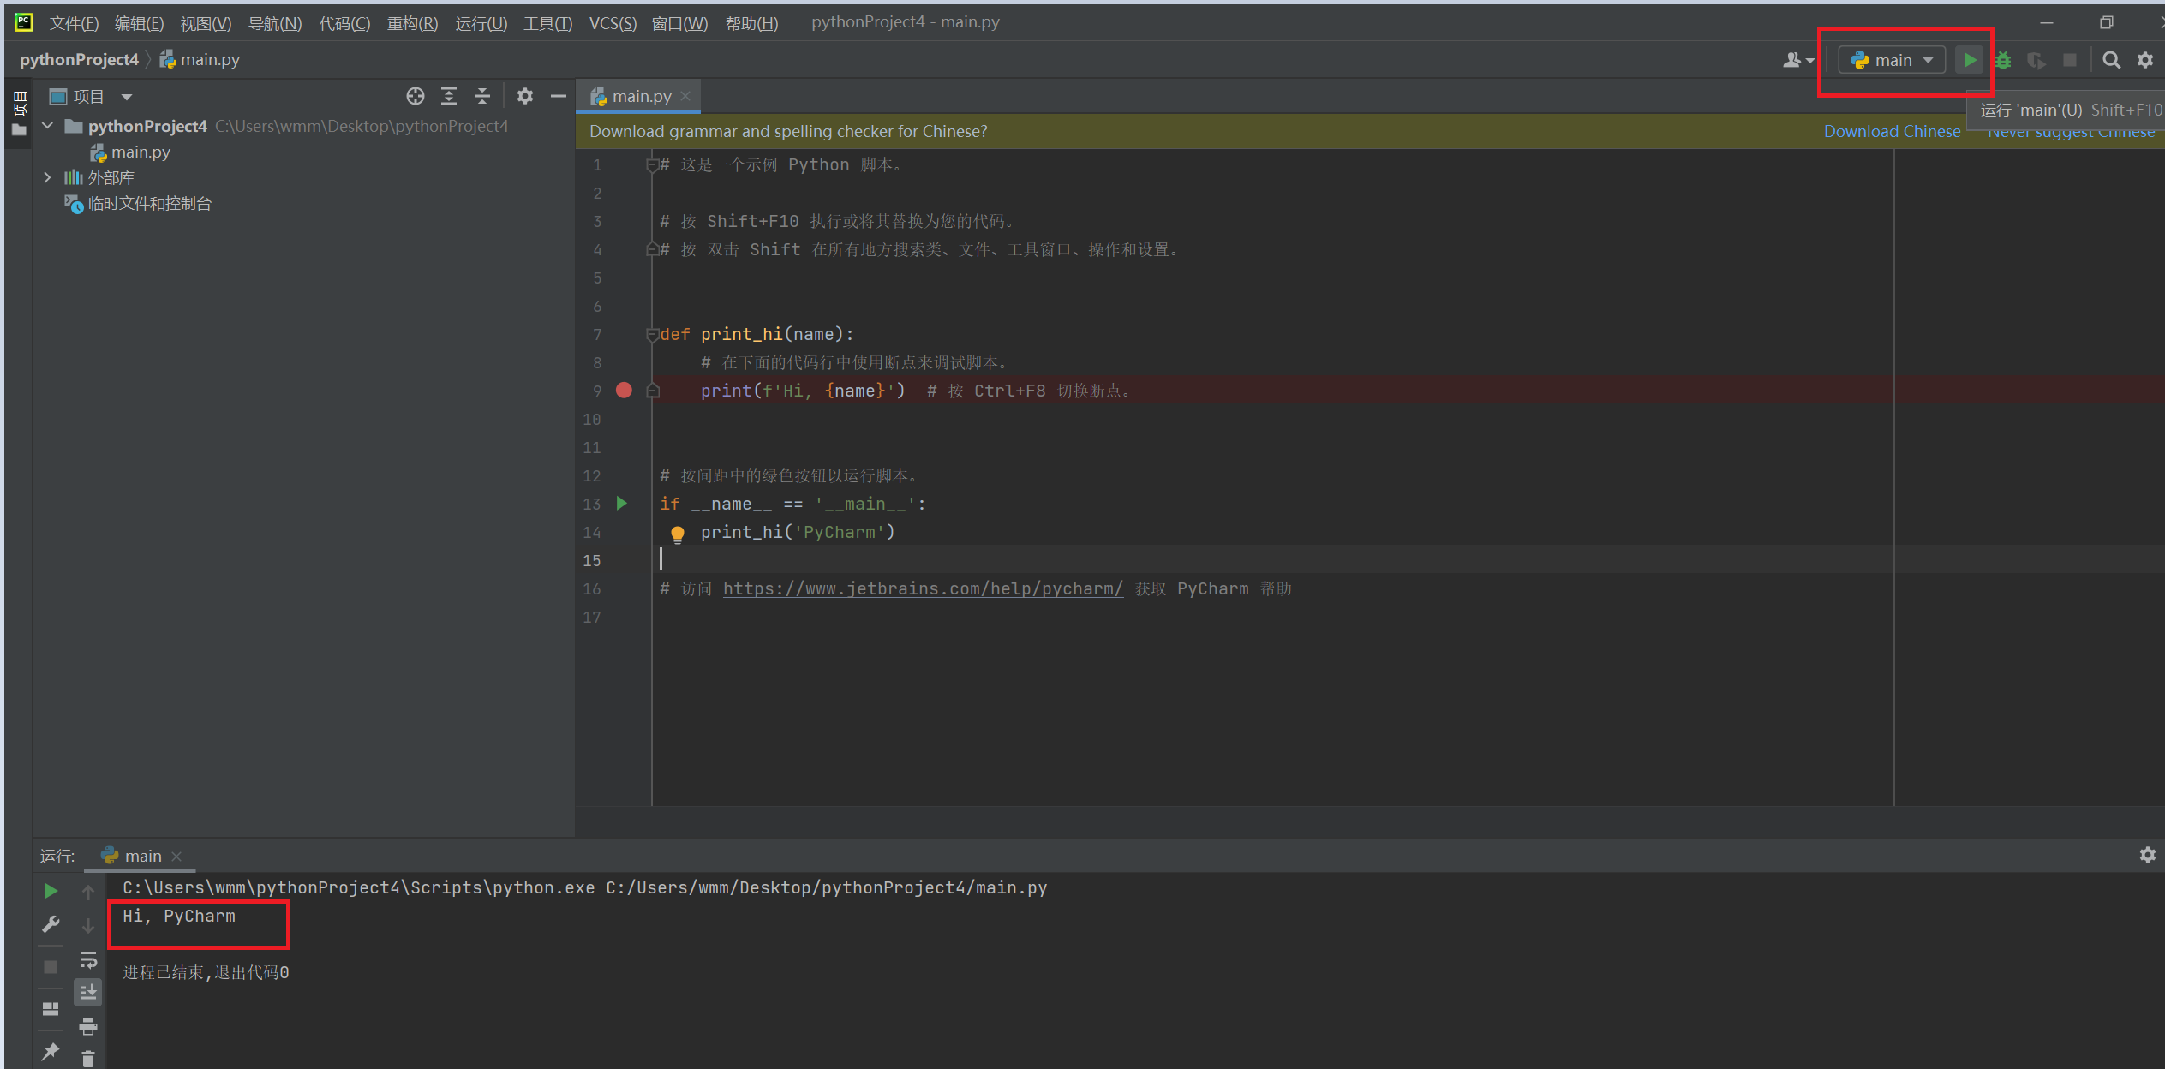Toggle the breakpoint on line 9
The image size is (2165, 1069).
click(x=624, y=391)
